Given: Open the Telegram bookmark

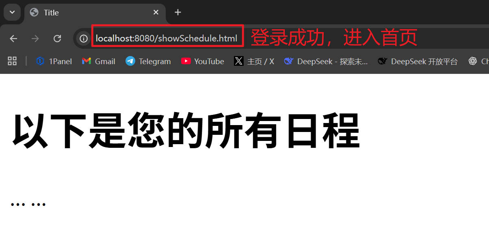Looking at the screenshot, I should click(148, 61).
